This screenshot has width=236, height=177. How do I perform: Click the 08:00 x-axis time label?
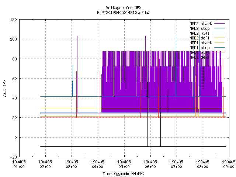202,167
